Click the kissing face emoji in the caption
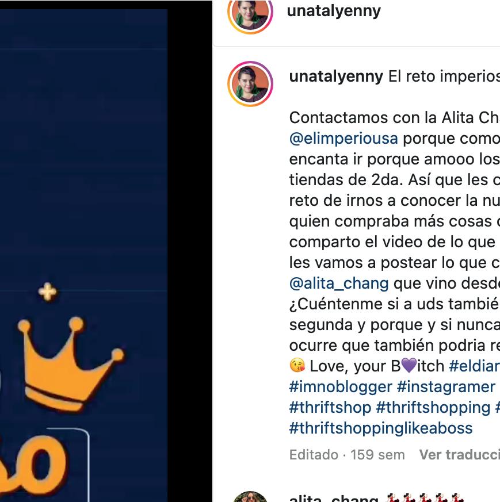 (x=297, y=366)
